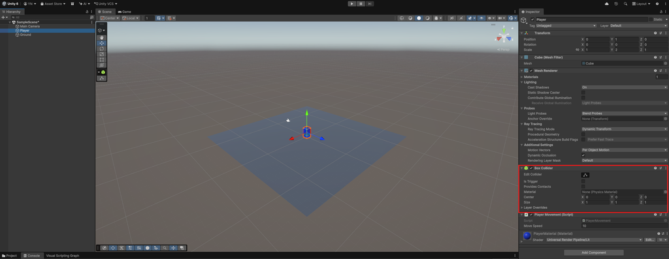Select the Hand (View) tool
669x259 pixels.
(x=101, y=38)
